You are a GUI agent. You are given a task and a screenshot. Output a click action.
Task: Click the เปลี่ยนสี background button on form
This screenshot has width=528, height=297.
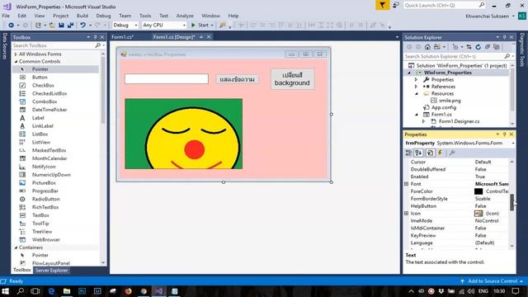[292, 79]
